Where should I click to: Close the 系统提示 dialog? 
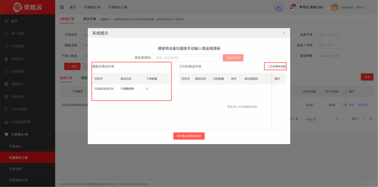284,33
